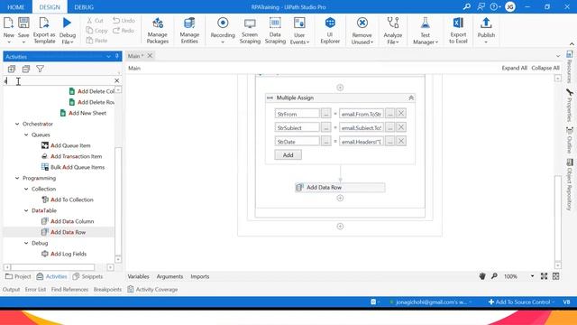Collapse the DataTable tree node
The image size is (577, 325).
click(26, 210)
